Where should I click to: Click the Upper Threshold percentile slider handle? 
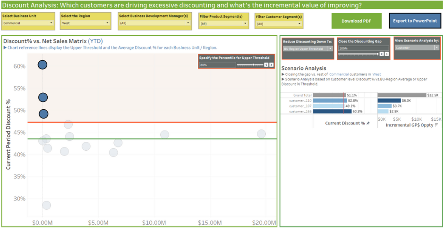tap(254, 65)
